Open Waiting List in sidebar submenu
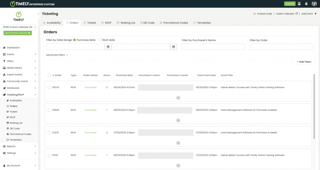This screenshot has height=170, width=320. tap(16, 123)
